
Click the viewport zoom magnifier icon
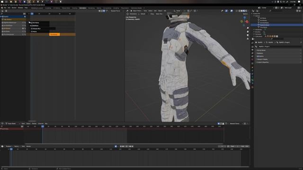(248, 28)
